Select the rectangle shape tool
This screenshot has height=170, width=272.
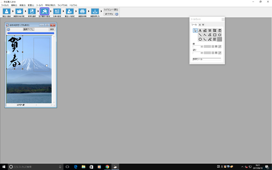[x=214, y=35]
